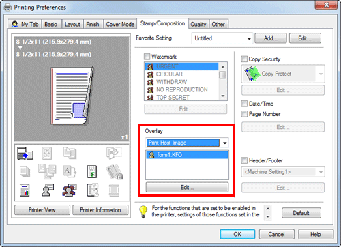Viewport: 341px width, 247px height.
Task: Click the Printer Information button
Action: coord(100,210)
